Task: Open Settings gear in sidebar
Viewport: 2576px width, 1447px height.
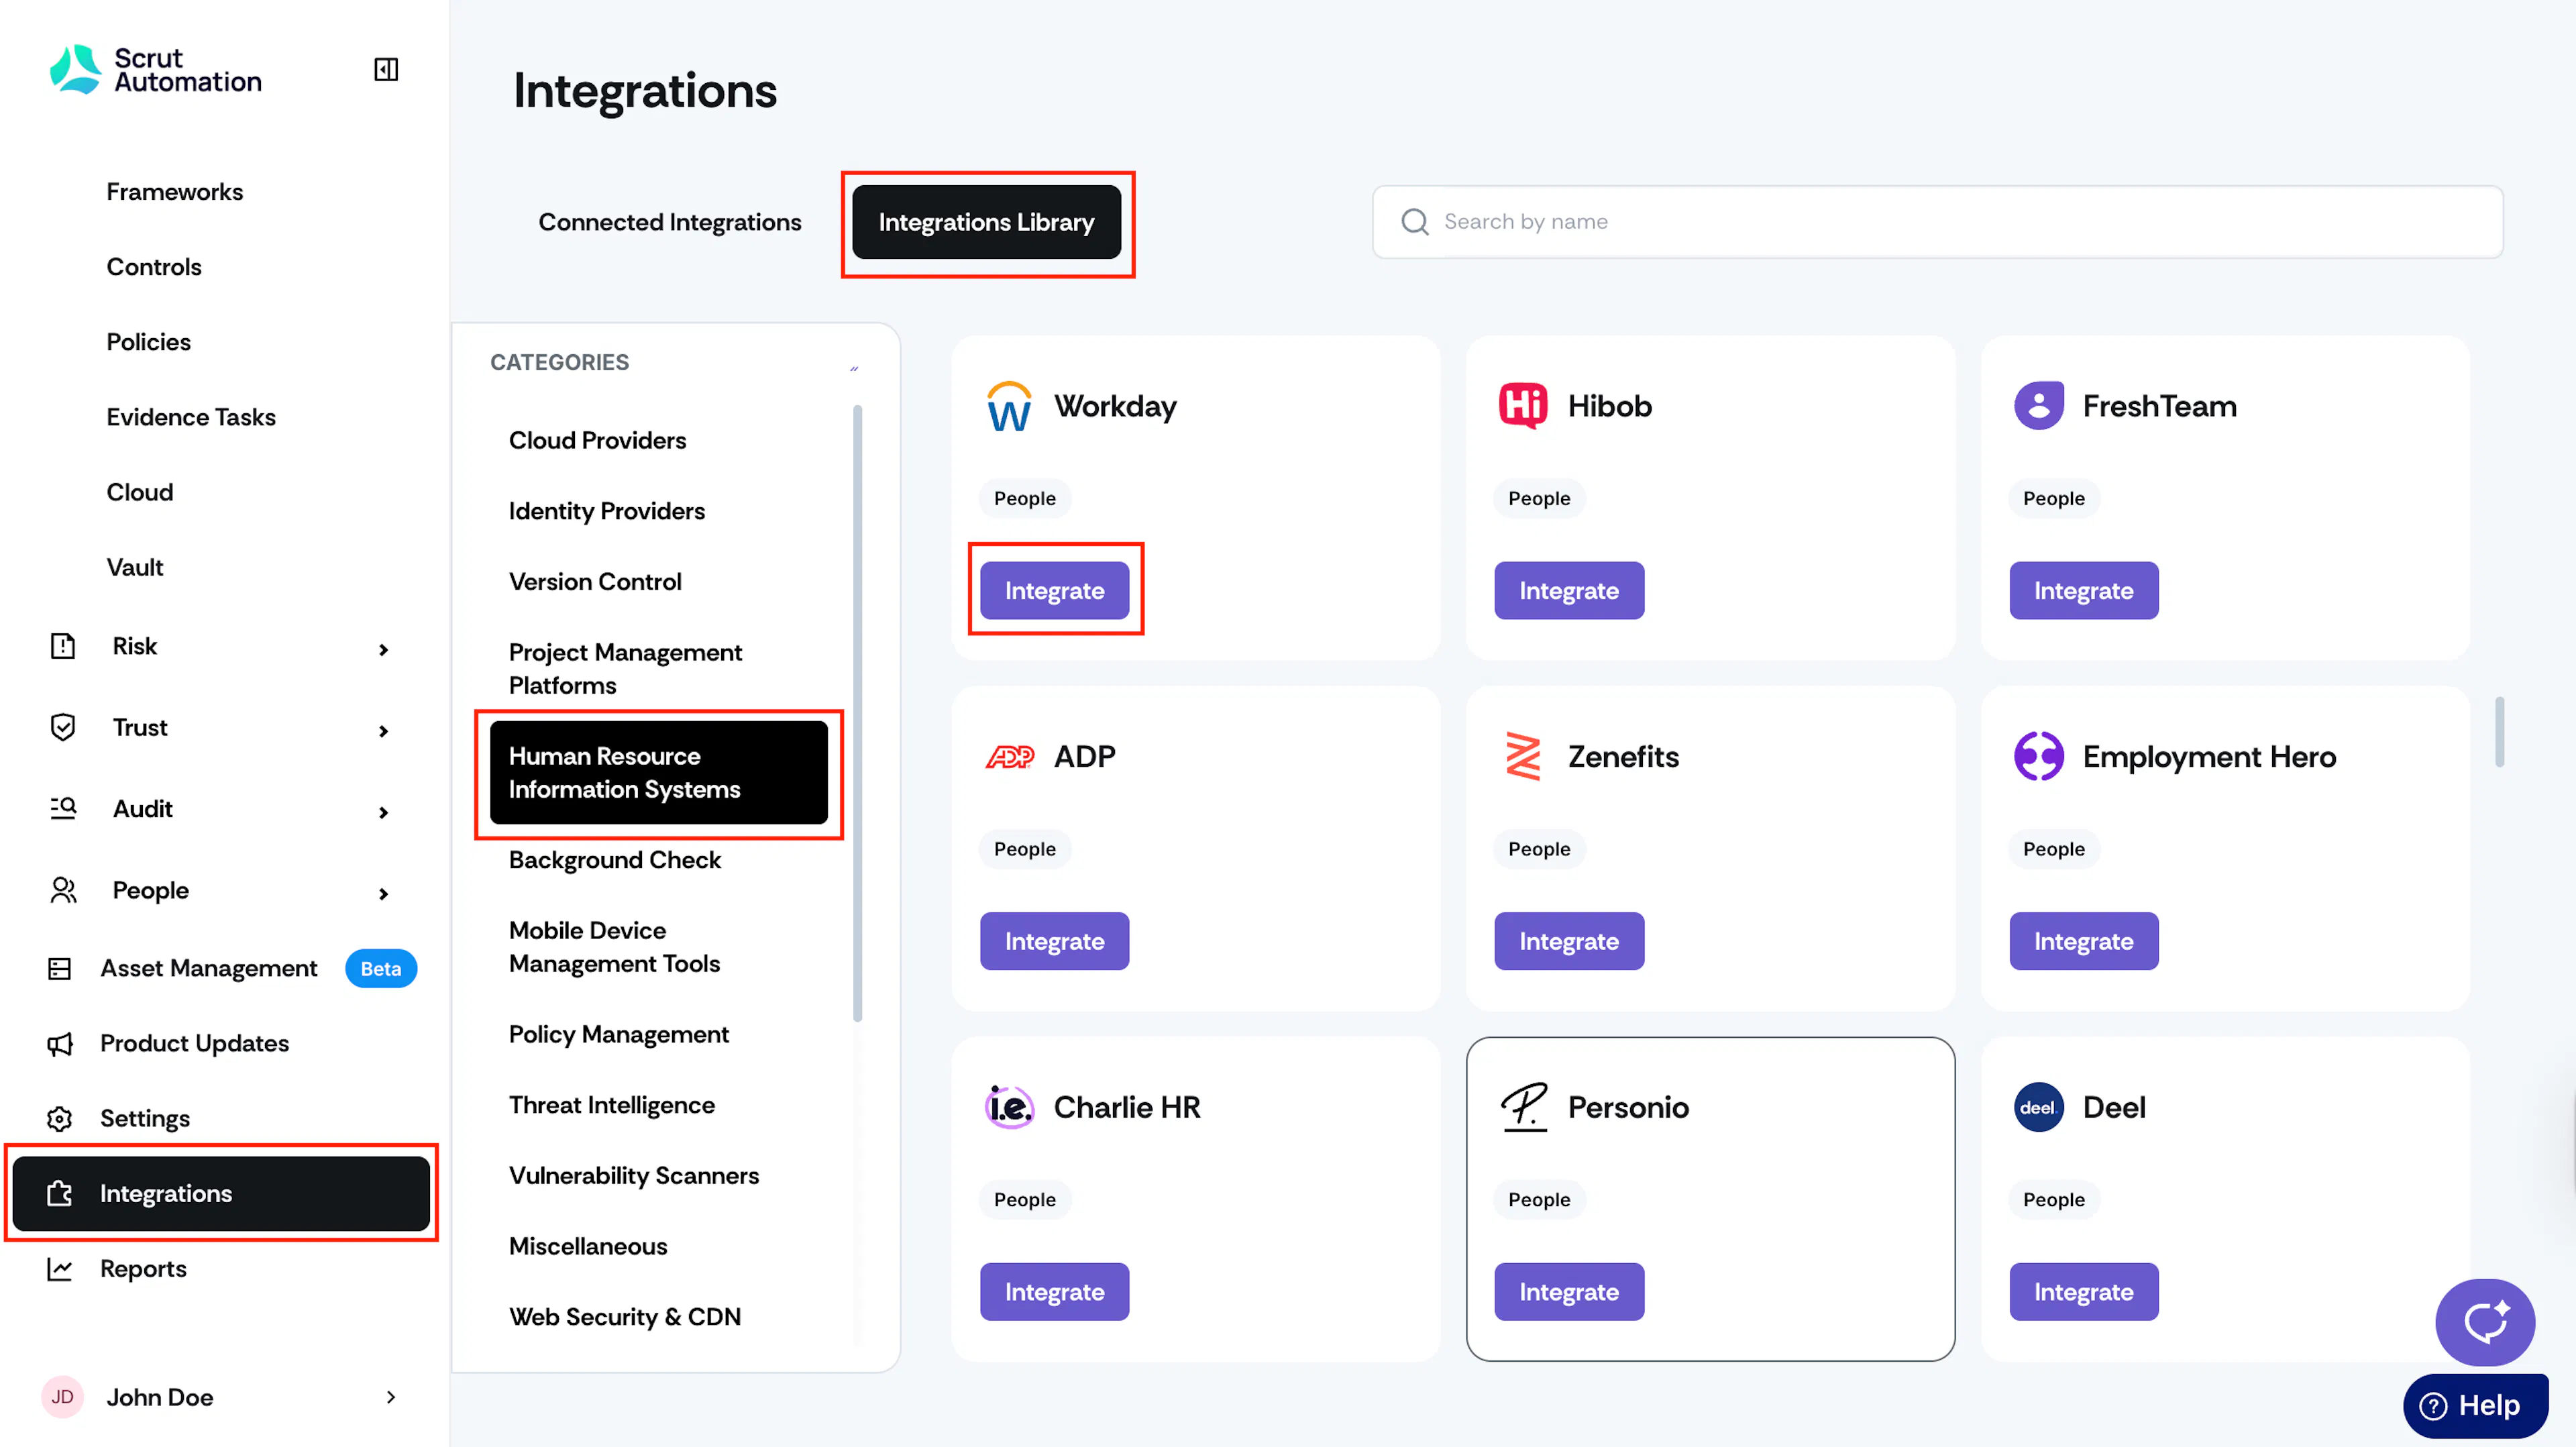Action: point(60,1118)
